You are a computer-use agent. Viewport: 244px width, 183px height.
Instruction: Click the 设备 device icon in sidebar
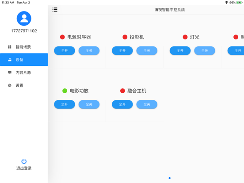pyautogui.click(x=10, y=60)
